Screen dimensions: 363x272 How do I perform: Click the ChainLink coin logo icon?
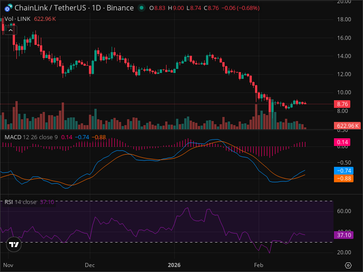7,9
